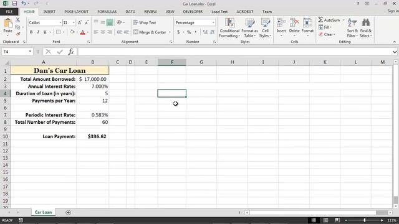Click the Borders icon
399x224 pixels.
[x=58, y=32]
